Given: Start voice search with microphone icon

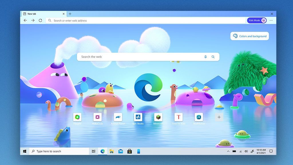Looking at the screenshot, I should 205,57.
